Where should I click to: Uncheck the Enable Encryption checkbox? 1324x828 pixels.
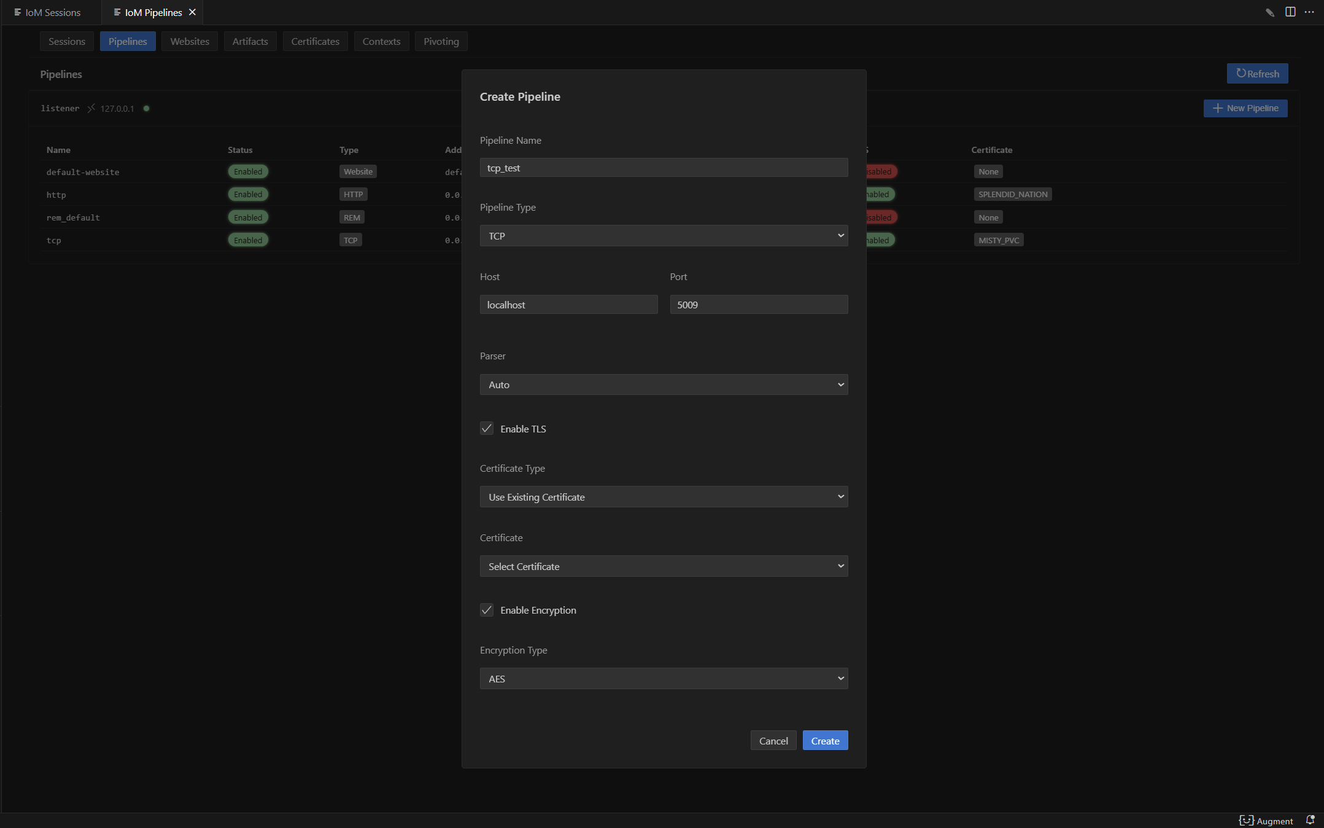pyautogui.click(x=487, y=610)
